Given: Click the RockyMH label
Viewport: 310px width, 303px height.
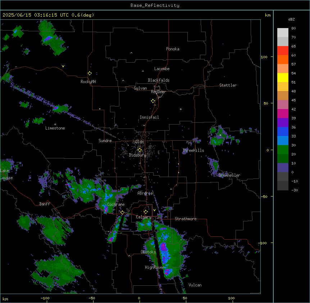Looking at the screenshot, I should click(88, 82).
